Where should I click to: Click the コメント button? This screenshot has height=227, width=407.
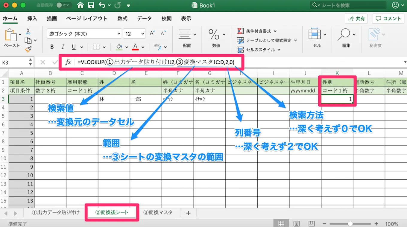coord(388,19)
